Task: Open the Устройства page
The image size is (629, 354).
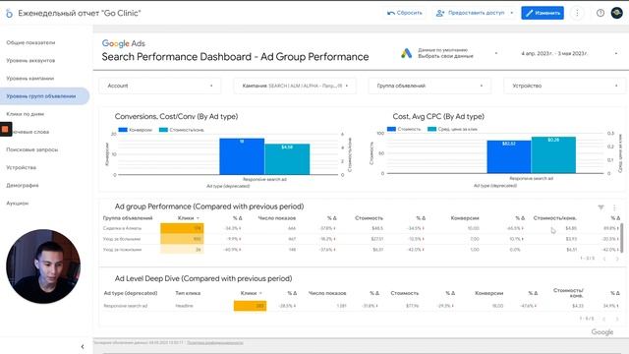Action: 21,167
